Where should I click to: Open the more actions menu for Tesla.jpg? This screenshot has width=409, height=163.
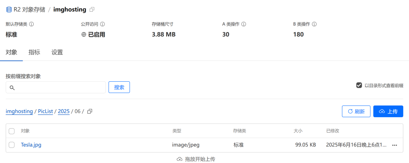click(x=395, y=145)
